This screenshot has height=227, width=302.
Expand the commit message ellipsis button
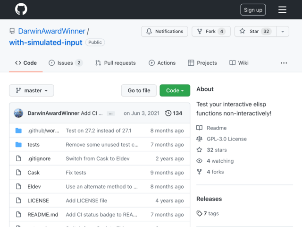pos(110,113)
